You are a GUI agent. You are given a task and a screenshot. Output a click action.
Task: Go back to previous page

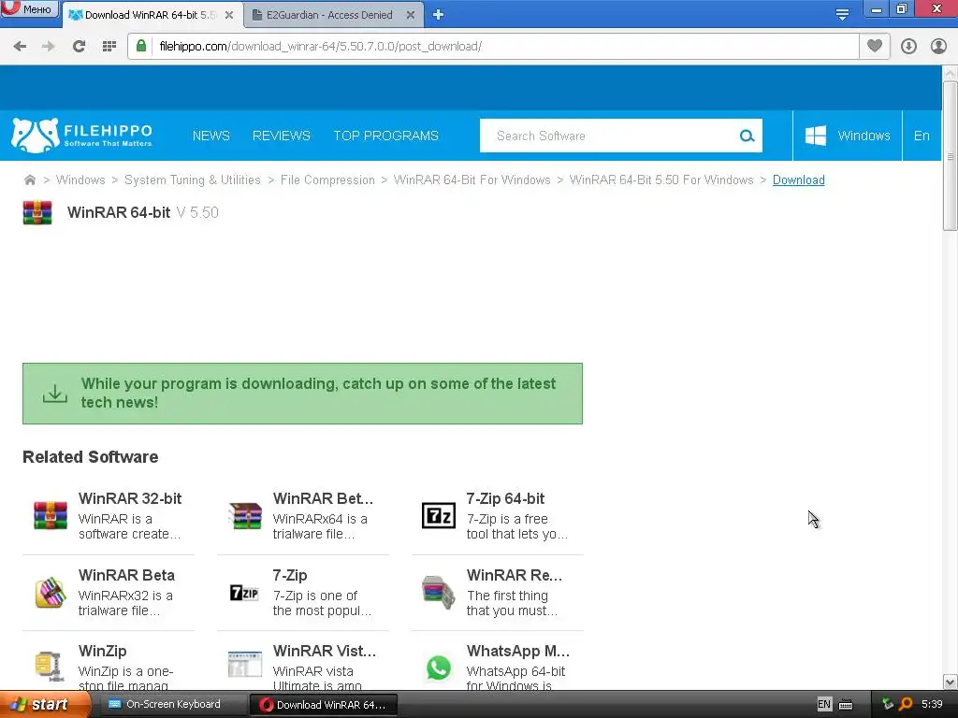(20, 47)
